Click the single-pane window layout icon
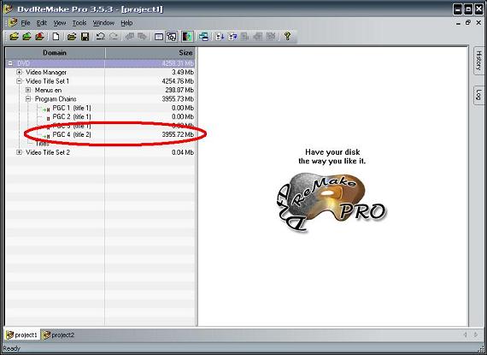 159,37
